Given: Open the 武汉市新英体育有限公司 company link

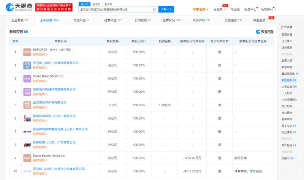Looking at the screenshot, I should click(49, 103).
